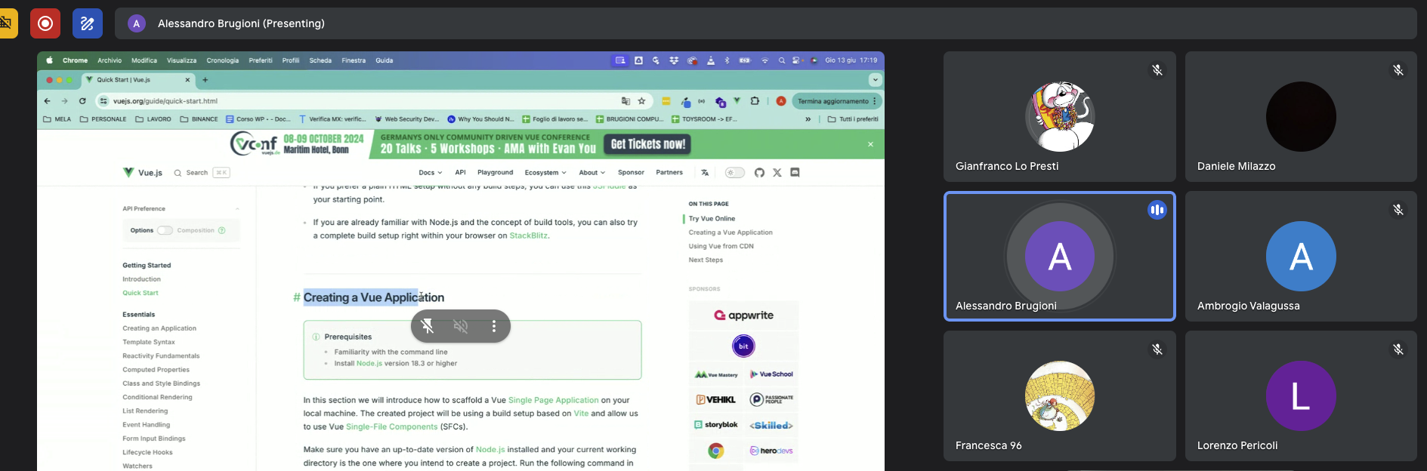The image size is (1427, 471).
Task: Click the macOS Wi-Fi status icon
Action: (x=764, y=60)
